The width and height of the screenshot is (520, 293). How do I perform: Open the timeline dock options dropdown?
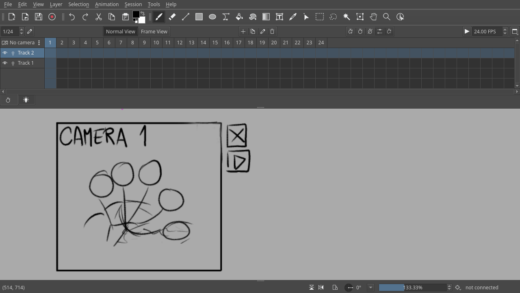pyautogui.click(x=515, y=31)
